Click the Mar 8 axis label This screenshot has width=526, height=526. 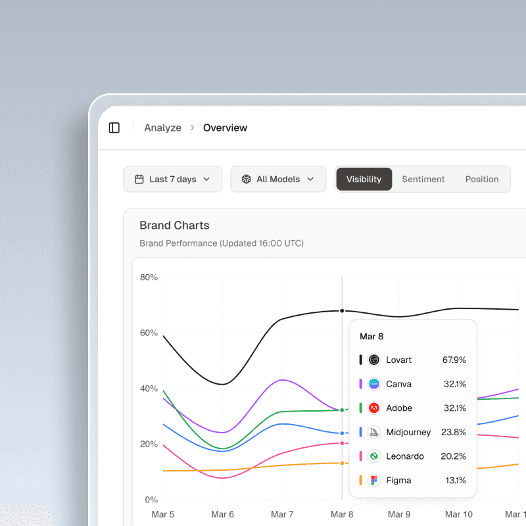click(x=342, y=514)
